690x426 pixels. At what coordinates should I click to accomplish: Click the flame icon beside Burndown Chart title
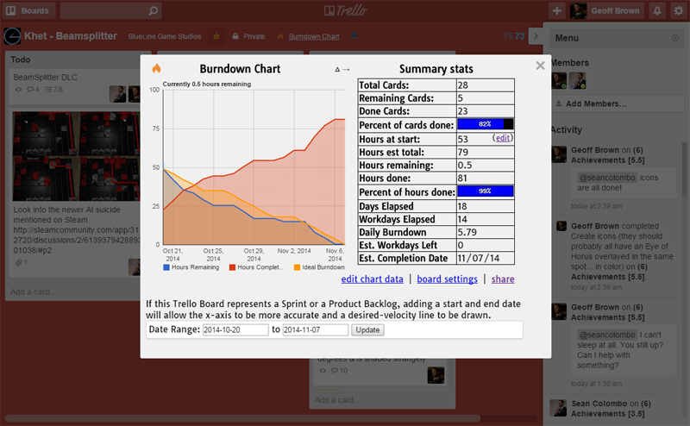(x=156, y=69)
